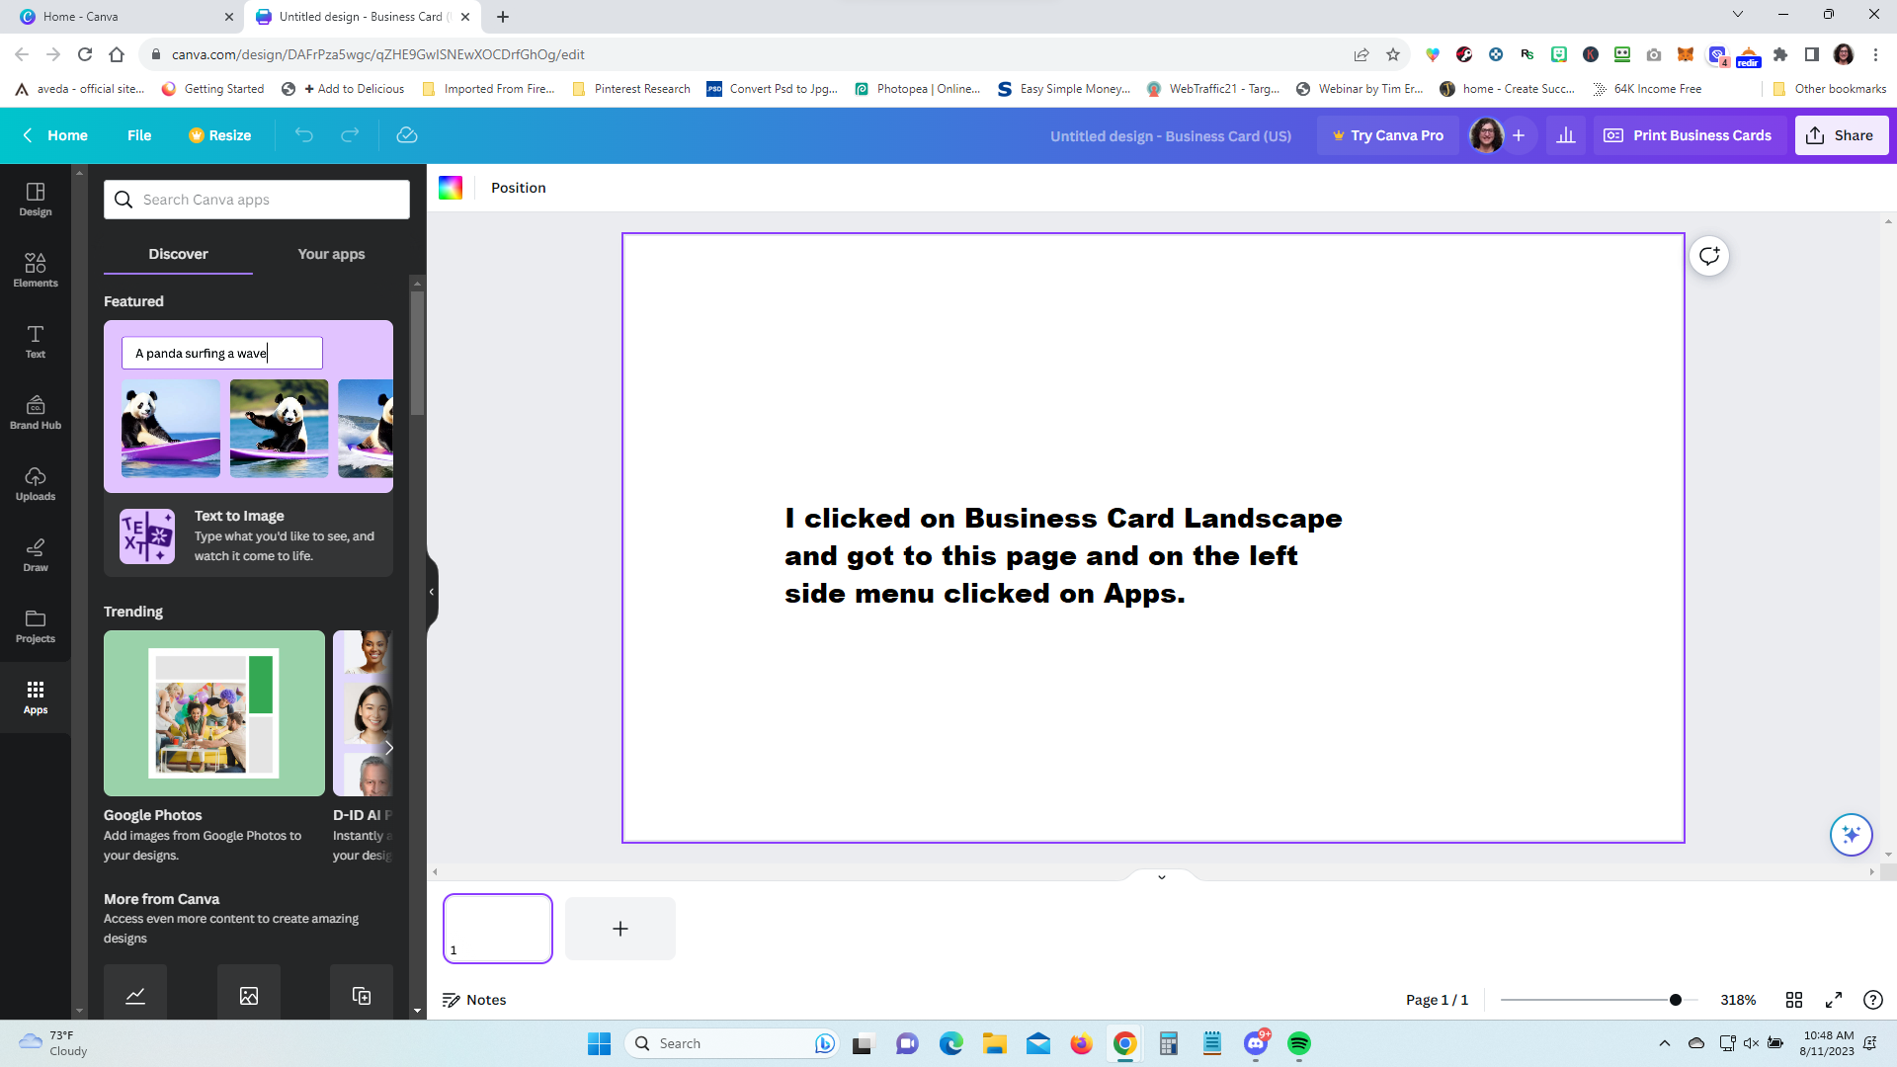Viewport: 1897px width, 1067px height.
Task: Redo the last action
Action: 350,135
